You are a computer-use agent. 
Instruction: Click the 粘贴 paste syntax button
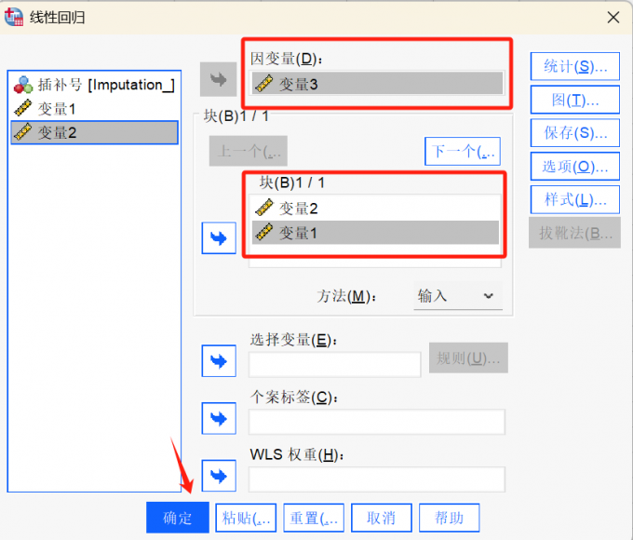(x=246, y=518)
